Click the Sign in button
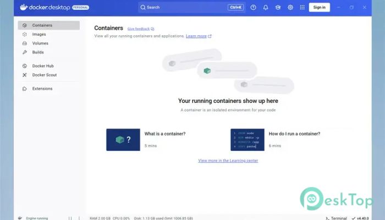 point(319,7)
